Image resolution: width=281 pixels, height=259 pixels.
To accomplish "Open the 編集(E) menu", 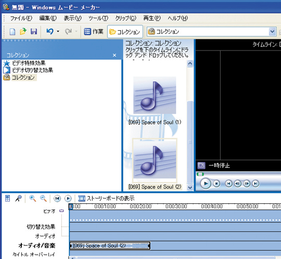I will (x=48, y=18).
